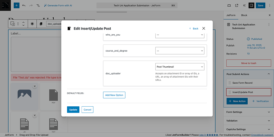Toggle required asterisk in block toolbar

pos(32,24)
